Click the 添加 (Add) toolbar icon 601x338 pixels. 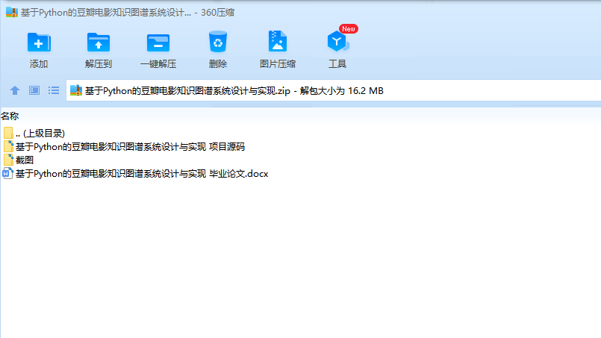(39, 42)
